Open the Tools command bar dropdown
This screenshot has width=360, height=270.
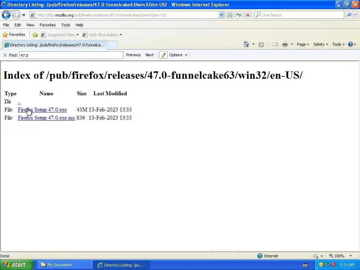click(x=338, y=44)
